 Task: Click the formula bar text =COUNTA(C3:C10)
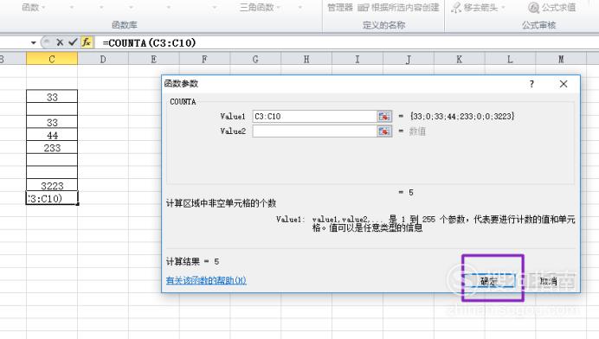(149, 42)
